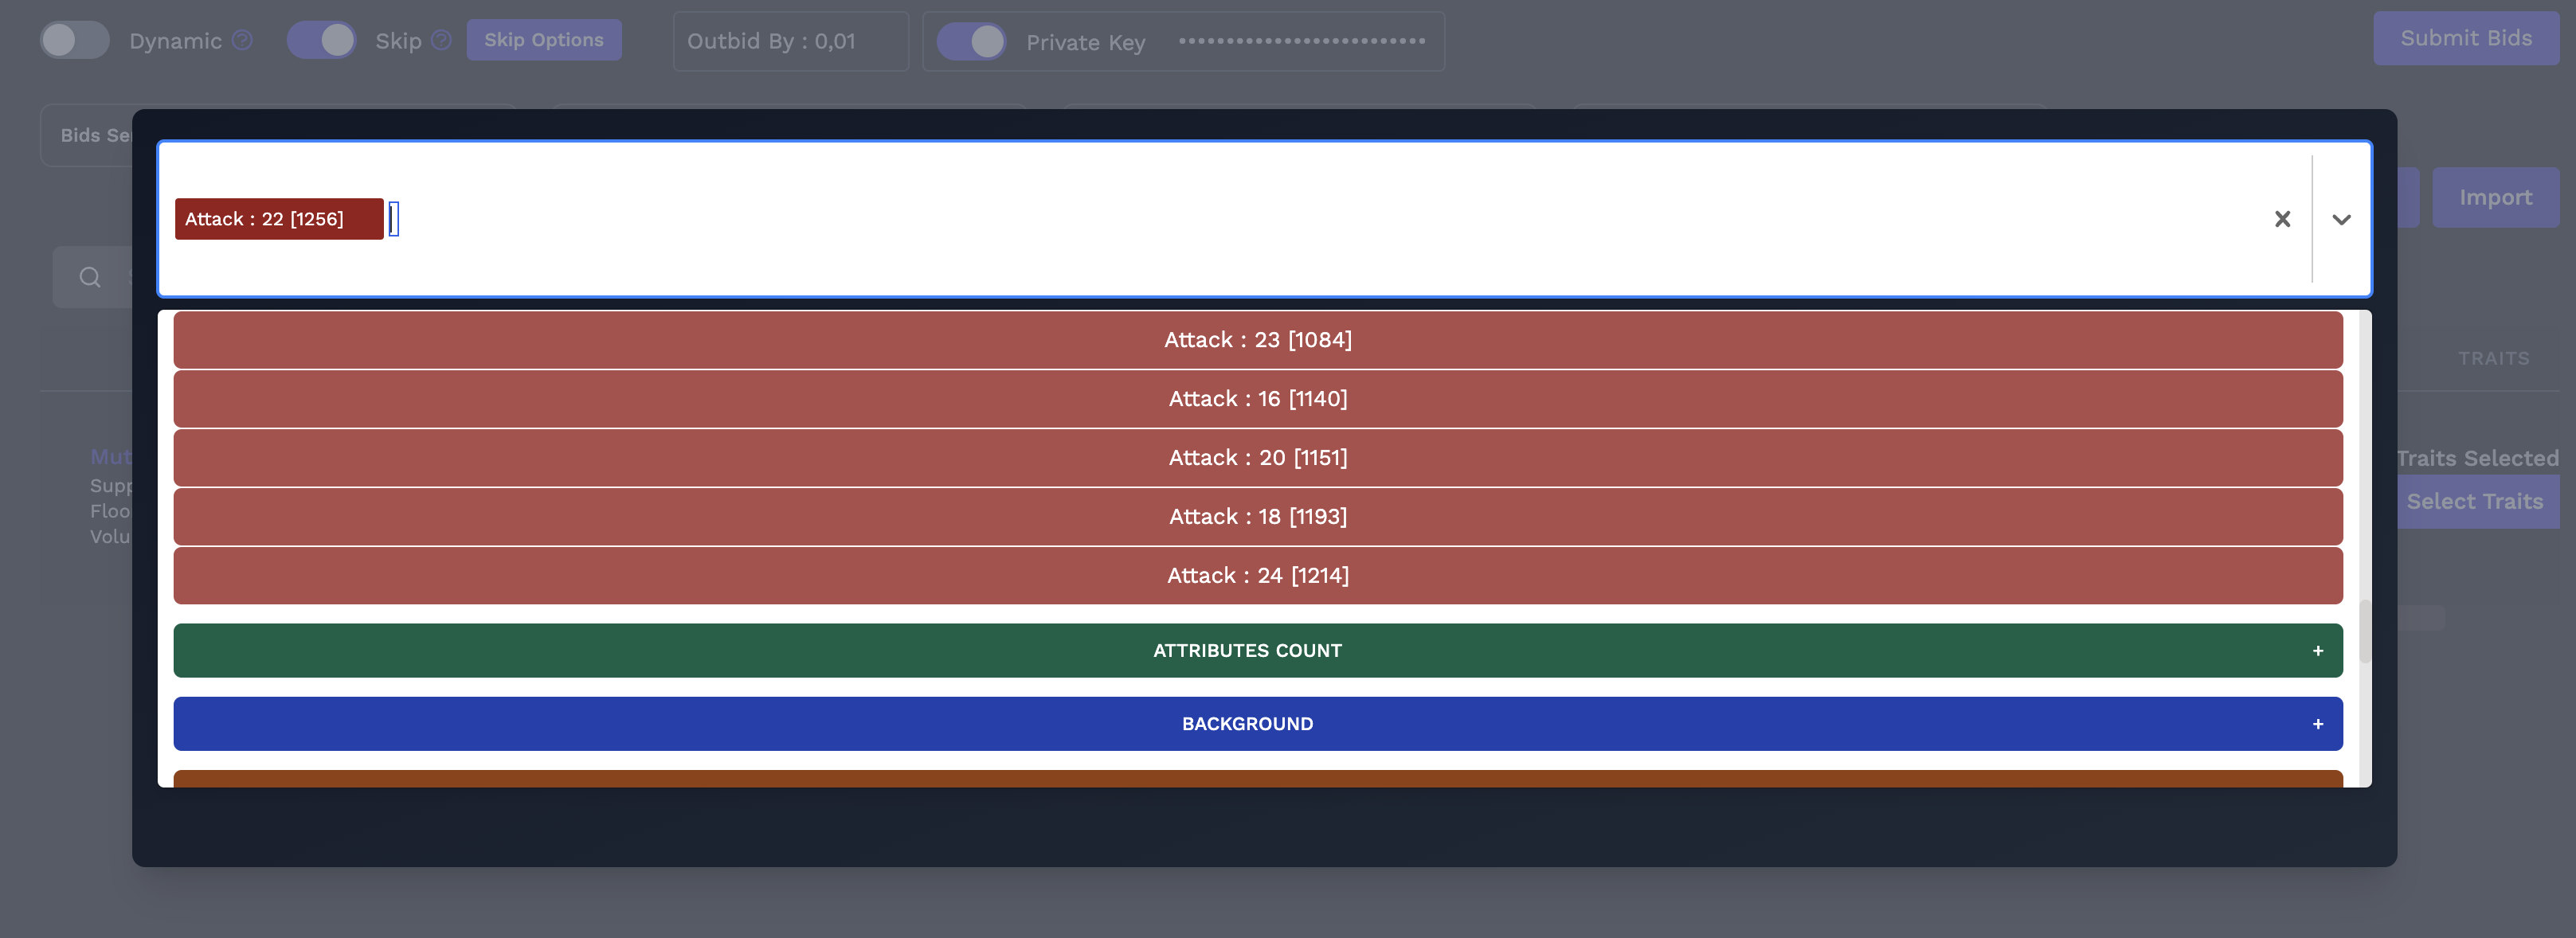This screenshot has width=2576, height=938.
Task: Toggle the Dynamic switch
Action: (x=74, y=40)
